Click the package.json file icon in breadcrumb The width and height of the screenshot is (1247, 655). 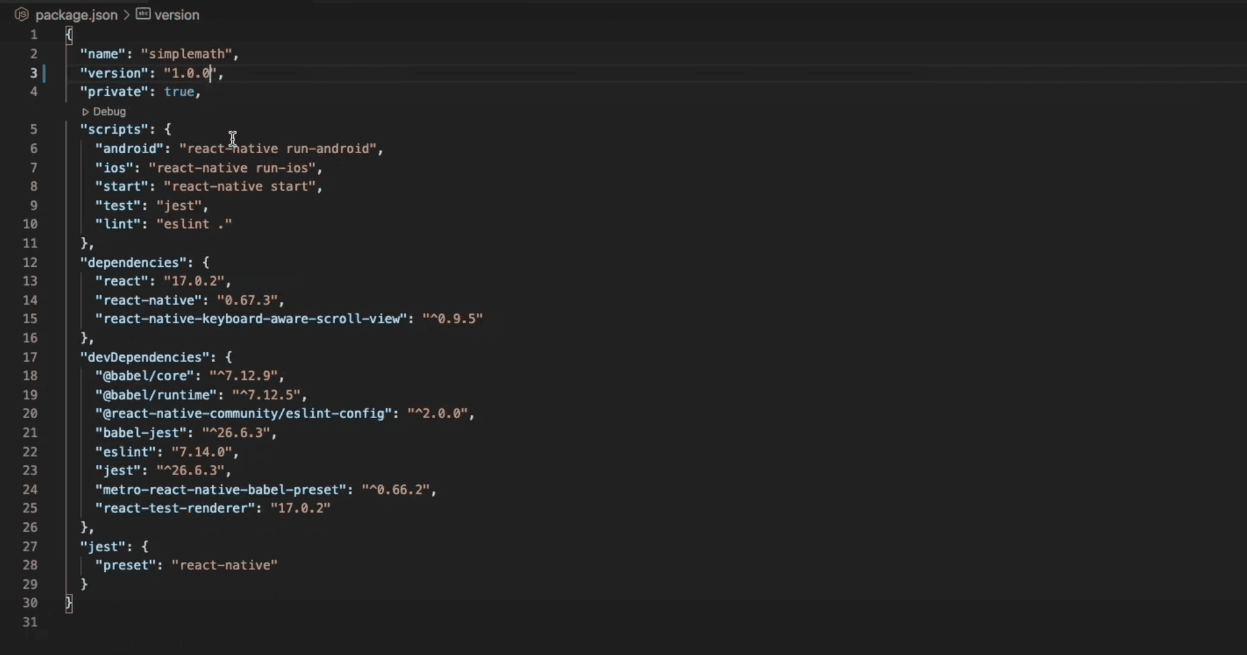pyautogui.click(x=21, y=14)
